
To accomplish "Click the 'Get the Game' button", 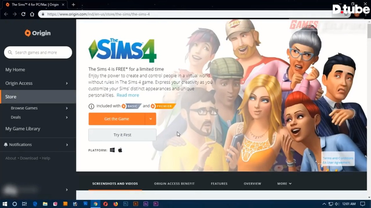I will click(117, 119).
